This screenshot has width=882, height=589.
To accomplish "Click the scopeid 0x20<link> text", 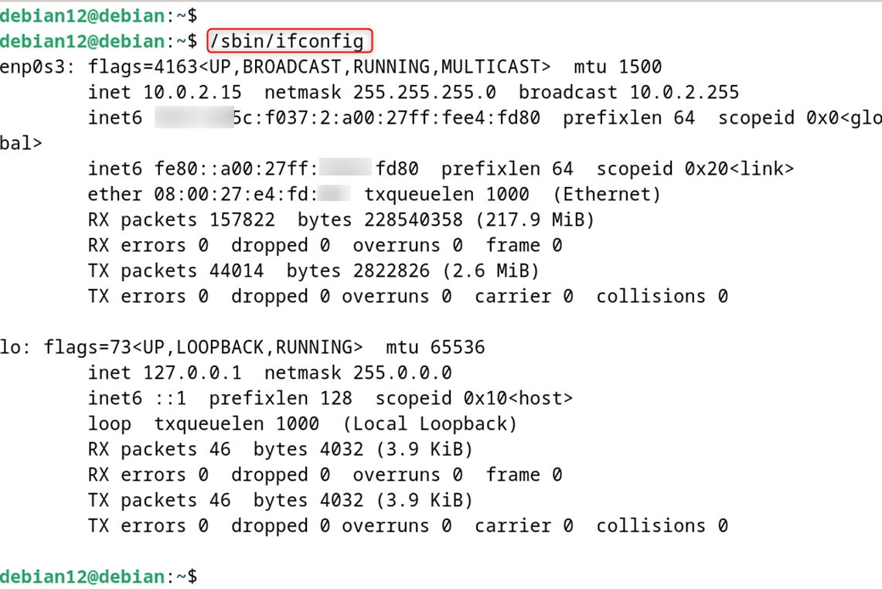I will point(695,169).
